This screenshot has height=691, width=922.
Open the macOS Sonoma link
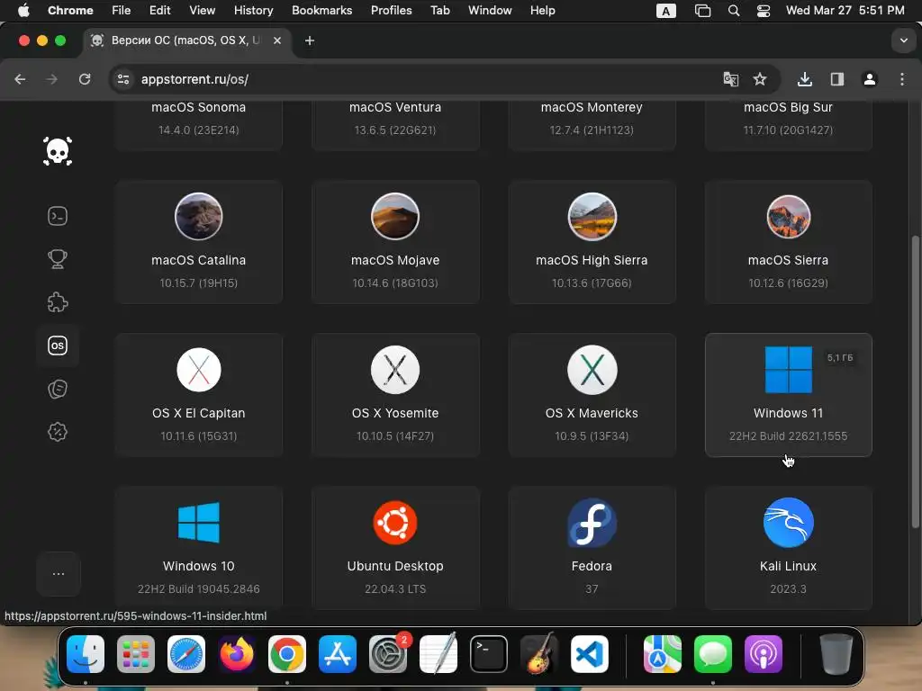(x=199, y=107)
